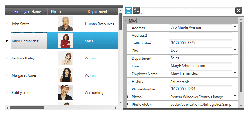Click the employee grid scroll right arrow
The height and width of the screenshot is (115, 249).
(115, 108)
